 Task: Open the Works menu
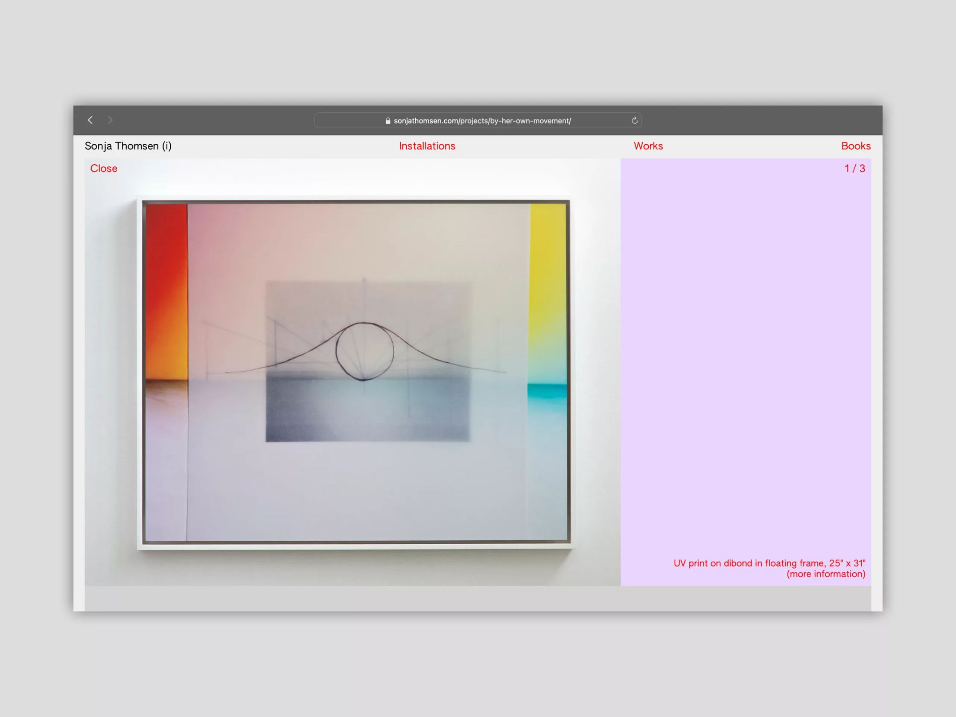pyautogui.click(x=648, y=146)
